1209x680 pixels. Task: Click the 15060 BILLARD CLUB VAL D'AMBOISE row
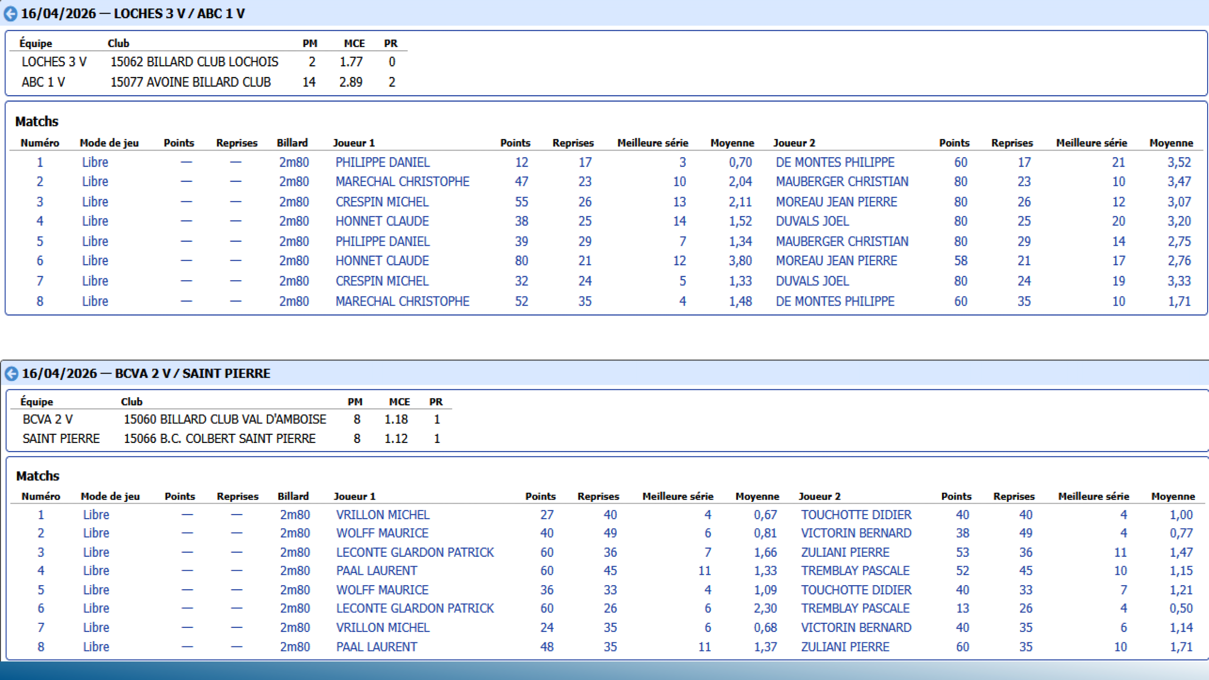[224, 419]
